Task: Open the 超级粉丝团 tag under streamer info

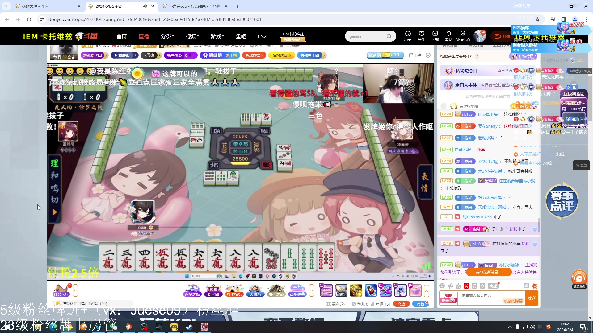Action: [94, 55]
